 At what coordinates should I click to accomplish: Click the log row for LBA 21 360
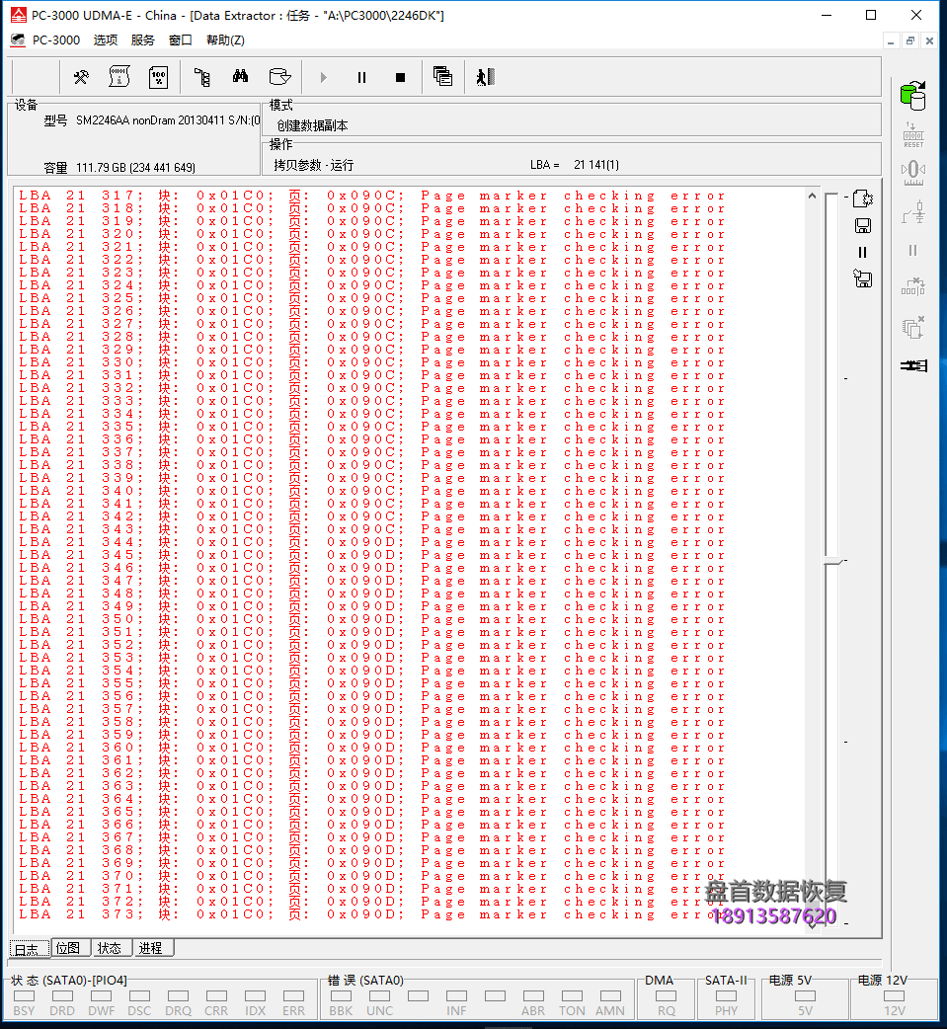point(372,748)
